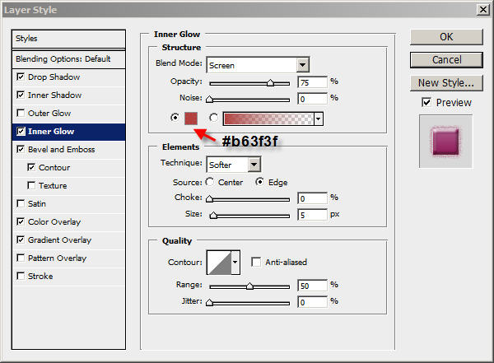Toggle the Drop Shadow checkbox
The height and width of the screenshot is (363, 494).
pyautogui.click(x=21, y=77)
